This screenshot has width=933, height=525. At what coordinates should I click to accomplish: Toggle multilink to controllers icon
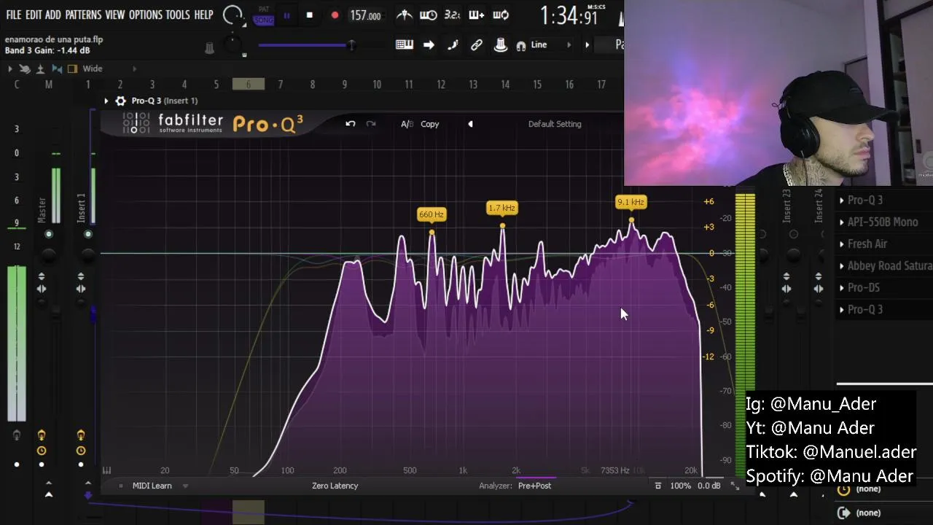click(x=501, y=45)
